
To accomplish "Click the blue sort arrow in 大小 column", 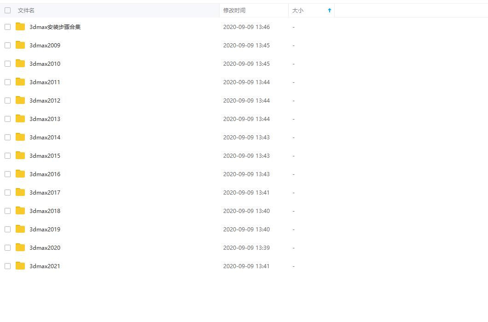I will point(330,10).
